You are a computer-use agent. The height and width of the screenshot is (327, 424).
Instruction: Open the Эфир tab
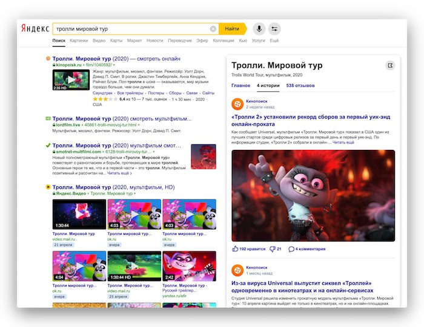coord(202,40)
